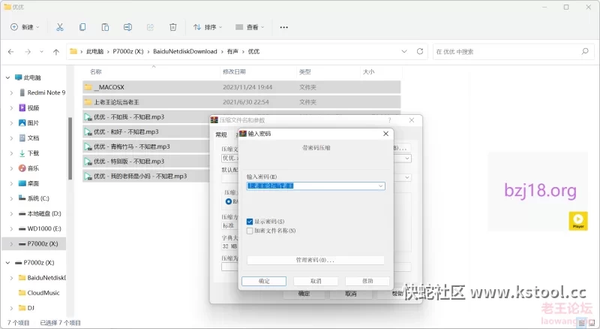Click BaiduNetdiskDownload breadcrumb
Viewport: 600px width, 329px height.
click(184, 51)
